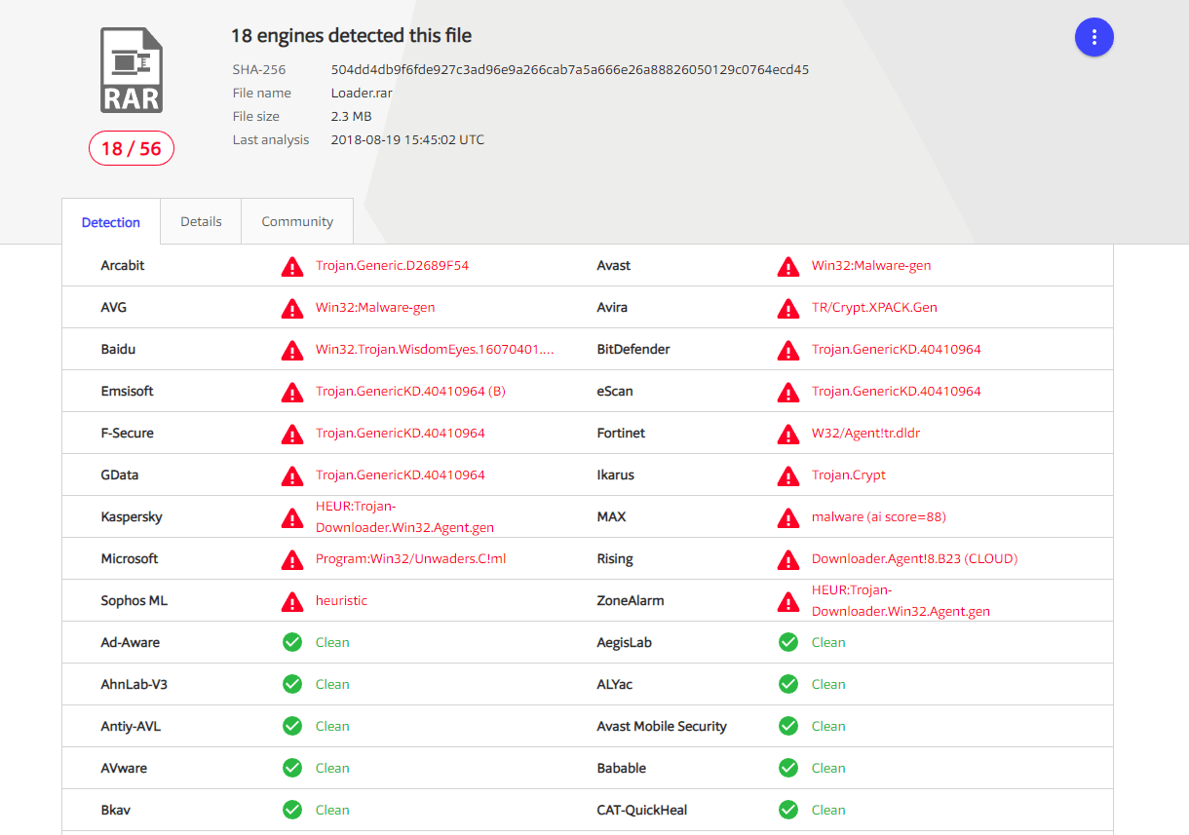This screenshot has width=1189, height=835.
Task: Open the Details tab
Action: coord(201,221)
